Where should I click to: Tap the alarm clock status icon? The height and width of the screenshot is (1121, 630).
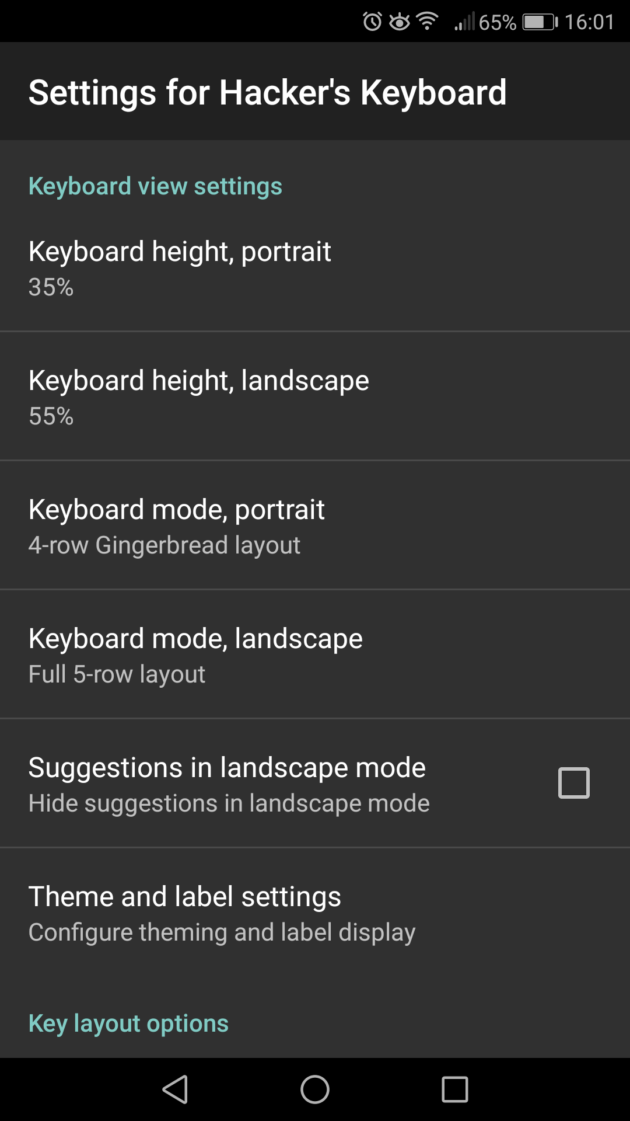[x=372, y=22]
